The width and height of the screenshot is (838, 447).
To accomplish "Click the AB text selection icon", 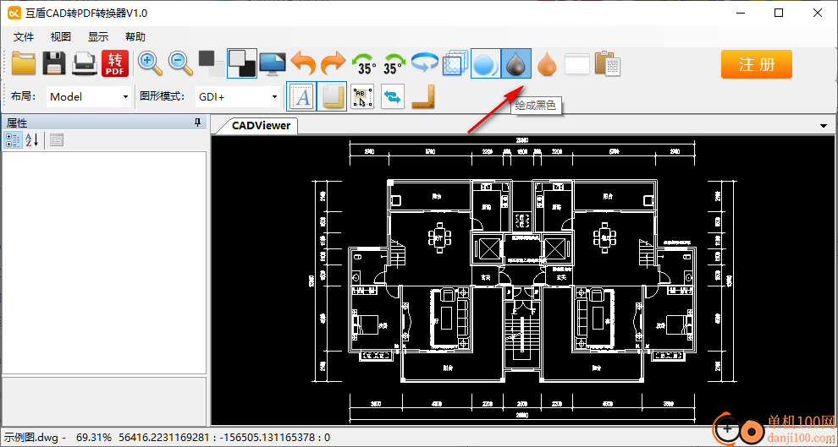I will point(362,96).
